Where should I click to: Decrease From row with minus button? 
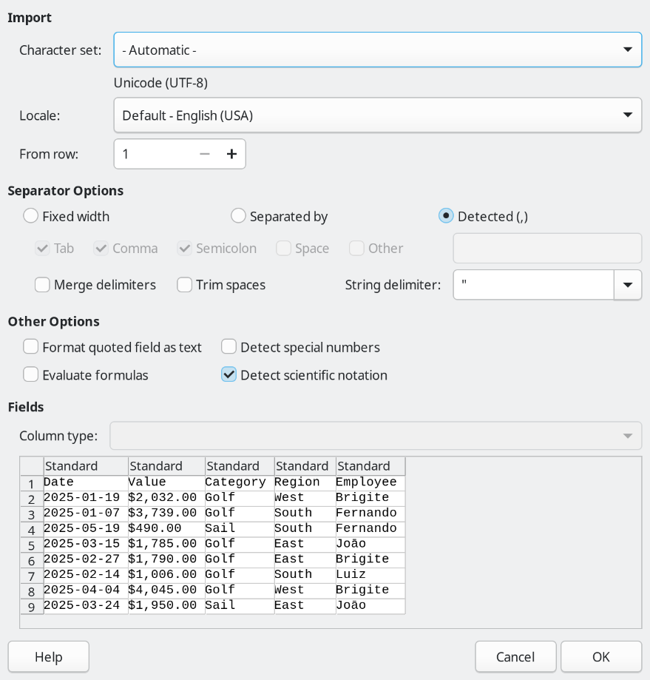(x=204, y=153)
